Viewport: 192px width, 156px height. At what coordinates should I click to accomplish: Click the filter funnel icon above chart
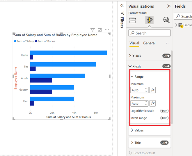(93, 30)
